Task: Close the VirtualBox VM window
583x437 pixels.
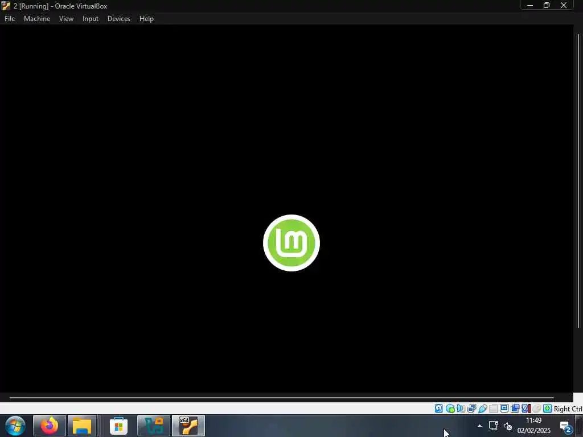Action: click(564, 6)
